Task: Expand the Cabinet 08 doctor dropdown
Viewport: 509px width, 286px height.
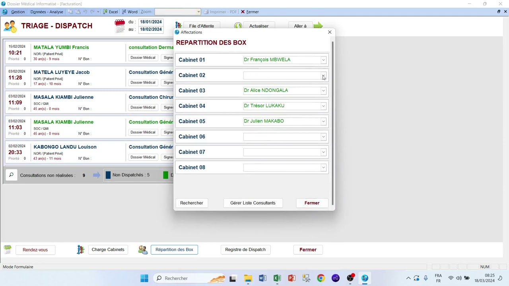Action: pyautogui.click(x=323, y=168)
